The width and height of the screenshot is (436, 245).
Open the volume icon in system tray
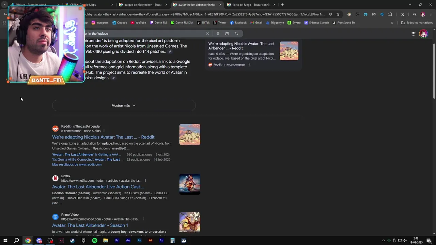click(x=405, y=241)
